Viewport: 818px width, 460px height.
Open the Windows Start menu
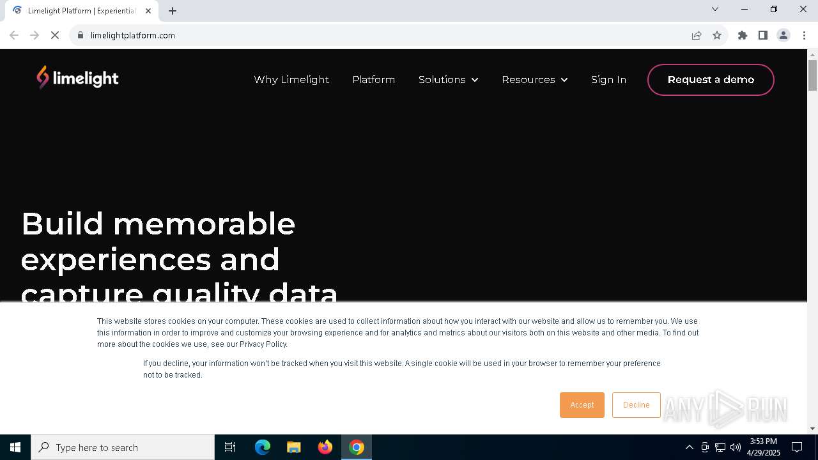(15, 447)
